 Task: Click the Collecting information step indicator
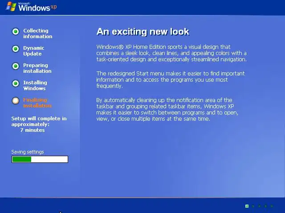pyautogui.click(x=16, y=32)
